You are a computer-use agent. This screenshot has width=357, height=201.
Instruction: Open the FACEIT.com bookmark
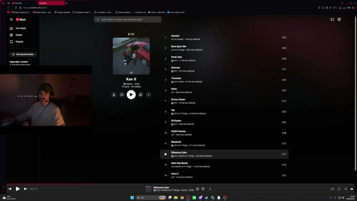tap(140, 12)
